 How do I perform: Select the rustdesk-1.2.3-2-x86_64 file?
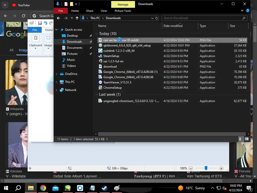coord(119,51)
